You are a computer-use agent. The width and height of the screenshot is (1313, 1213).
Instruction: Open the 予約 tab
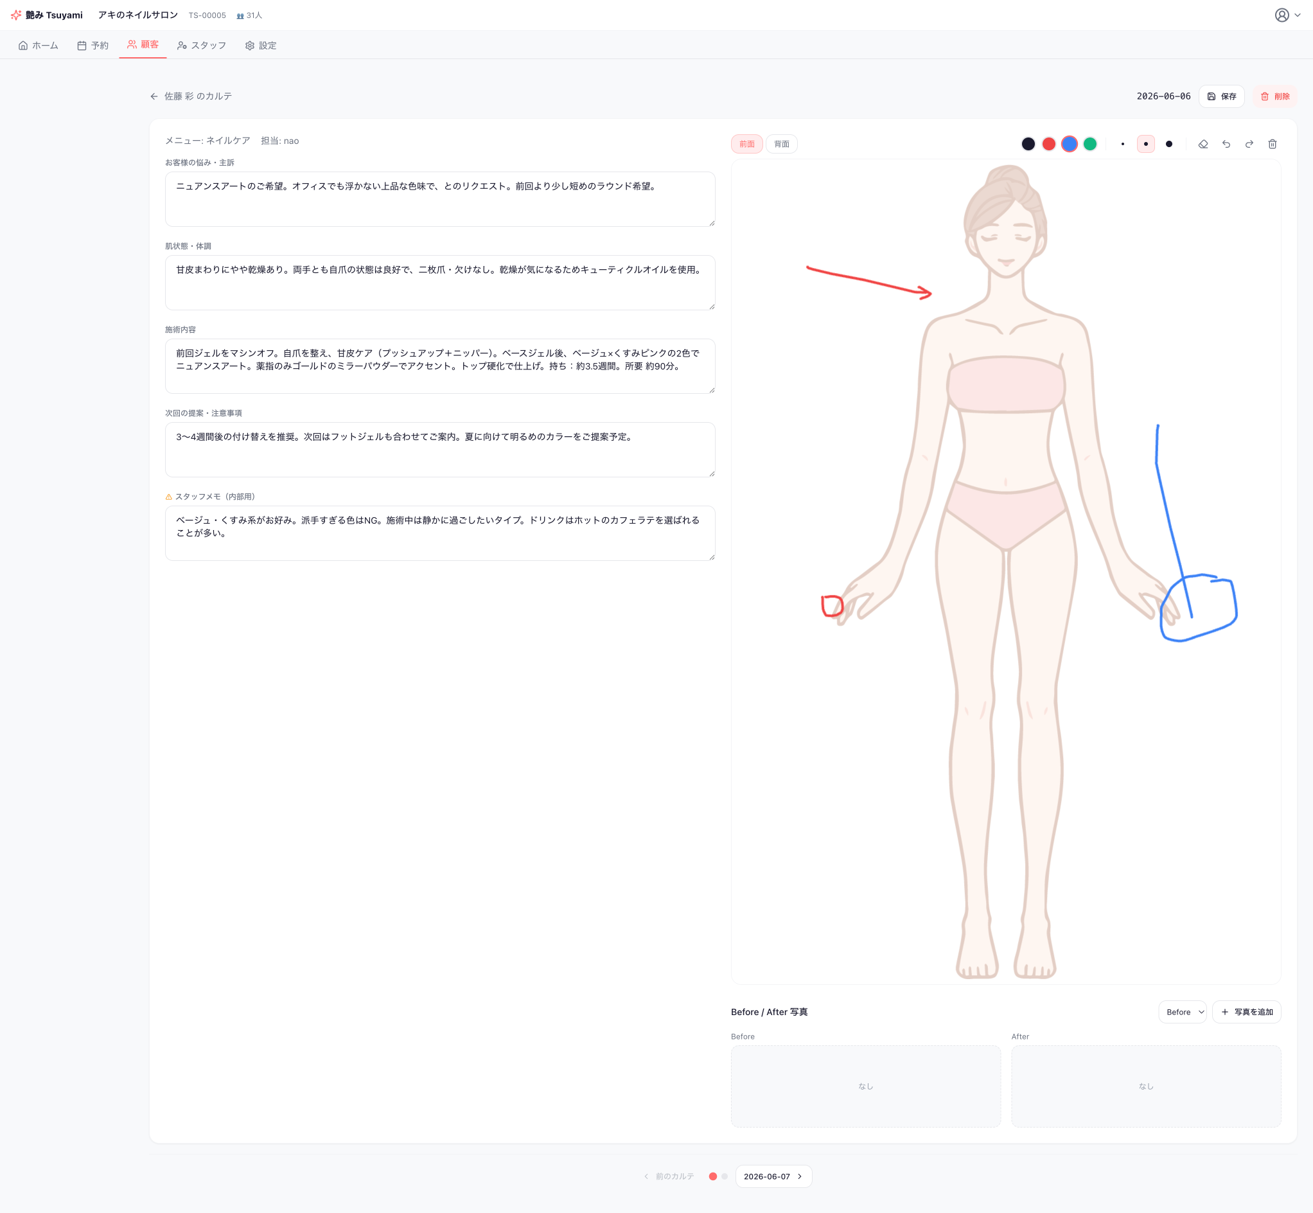93,45
